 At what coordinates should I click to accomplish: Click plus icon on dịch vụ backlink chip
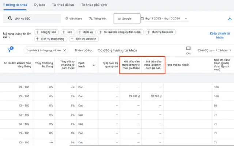tap(148, 32)
